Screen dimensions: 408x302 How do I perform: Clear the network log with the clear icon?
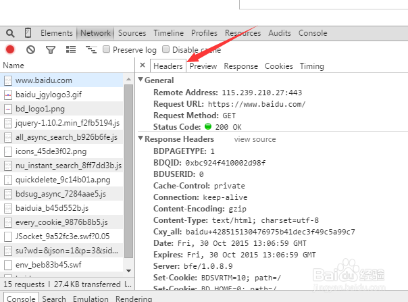[30, 49]
